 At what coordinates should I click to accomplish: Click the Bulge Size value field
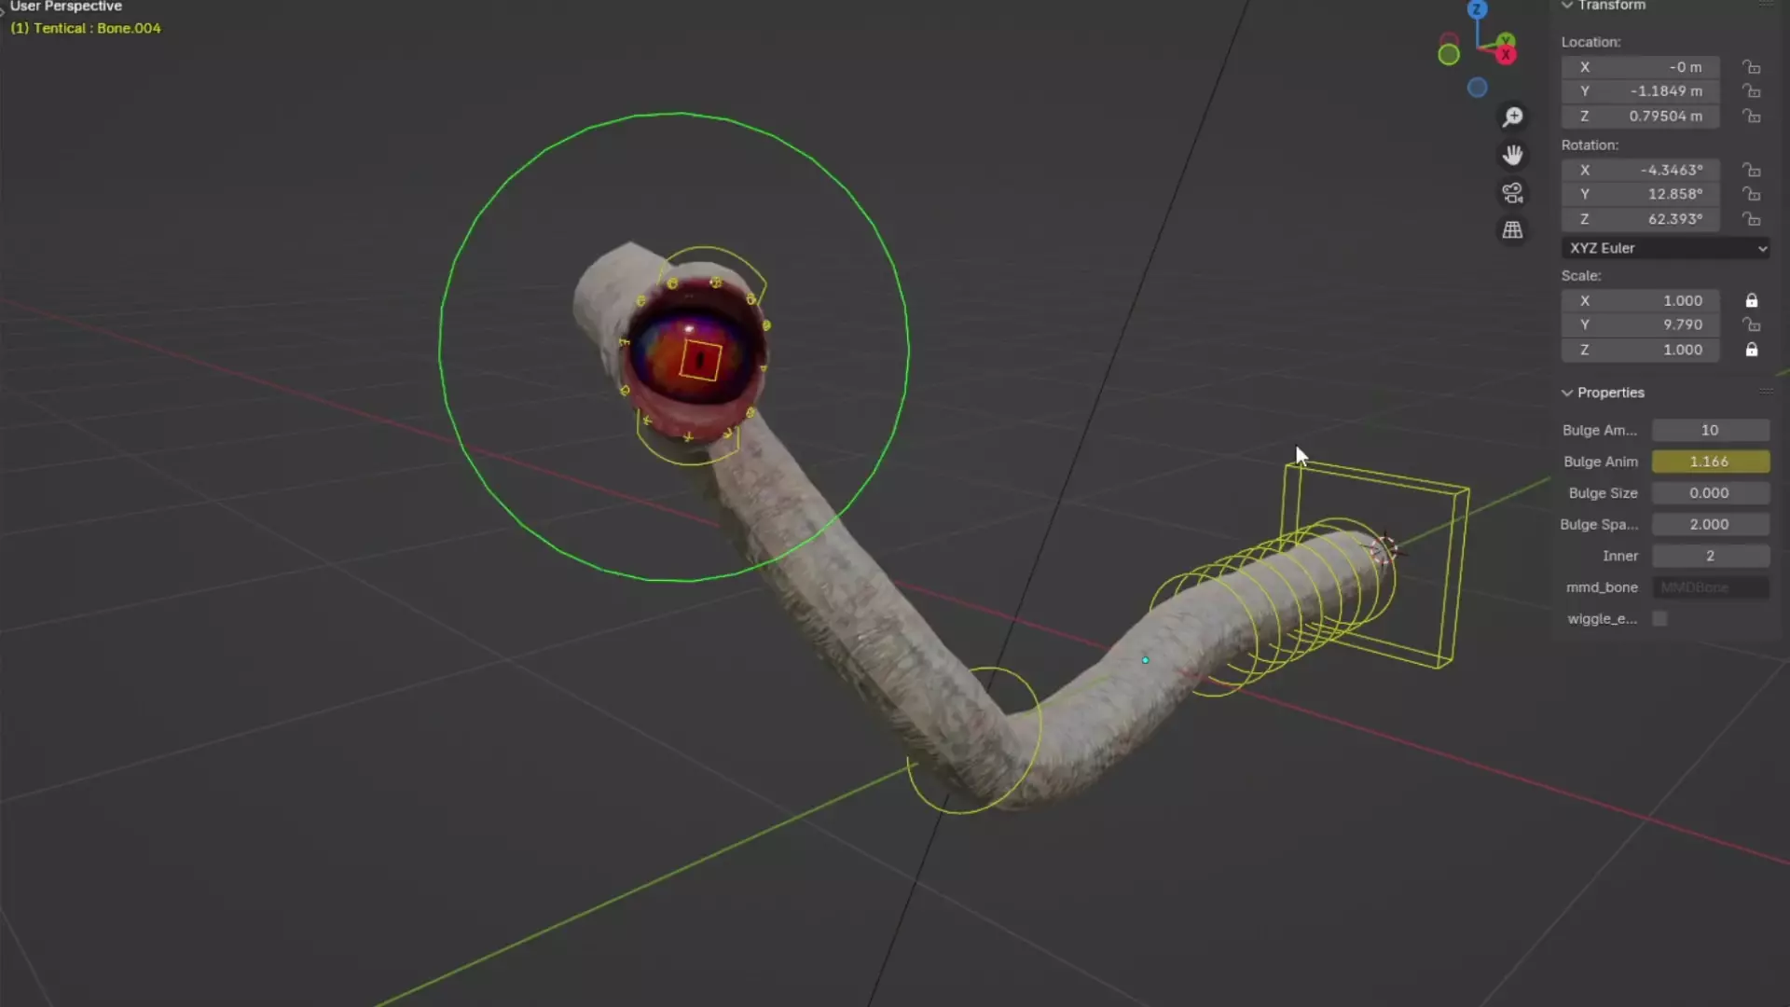(1710, 492)
